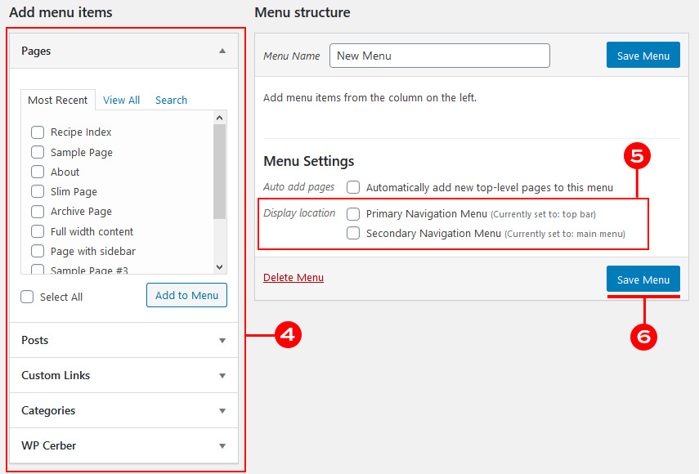Enable automatically adding new top-level pages
The height and width of the screenshot is (474, 699).
352,187
